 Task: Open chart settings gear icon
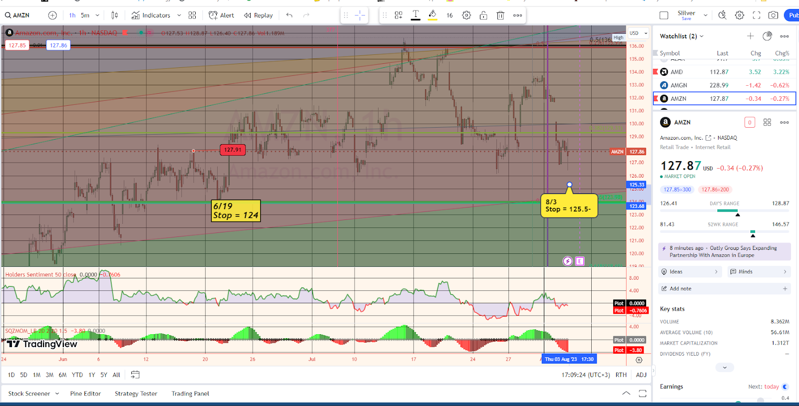point(740,15)
